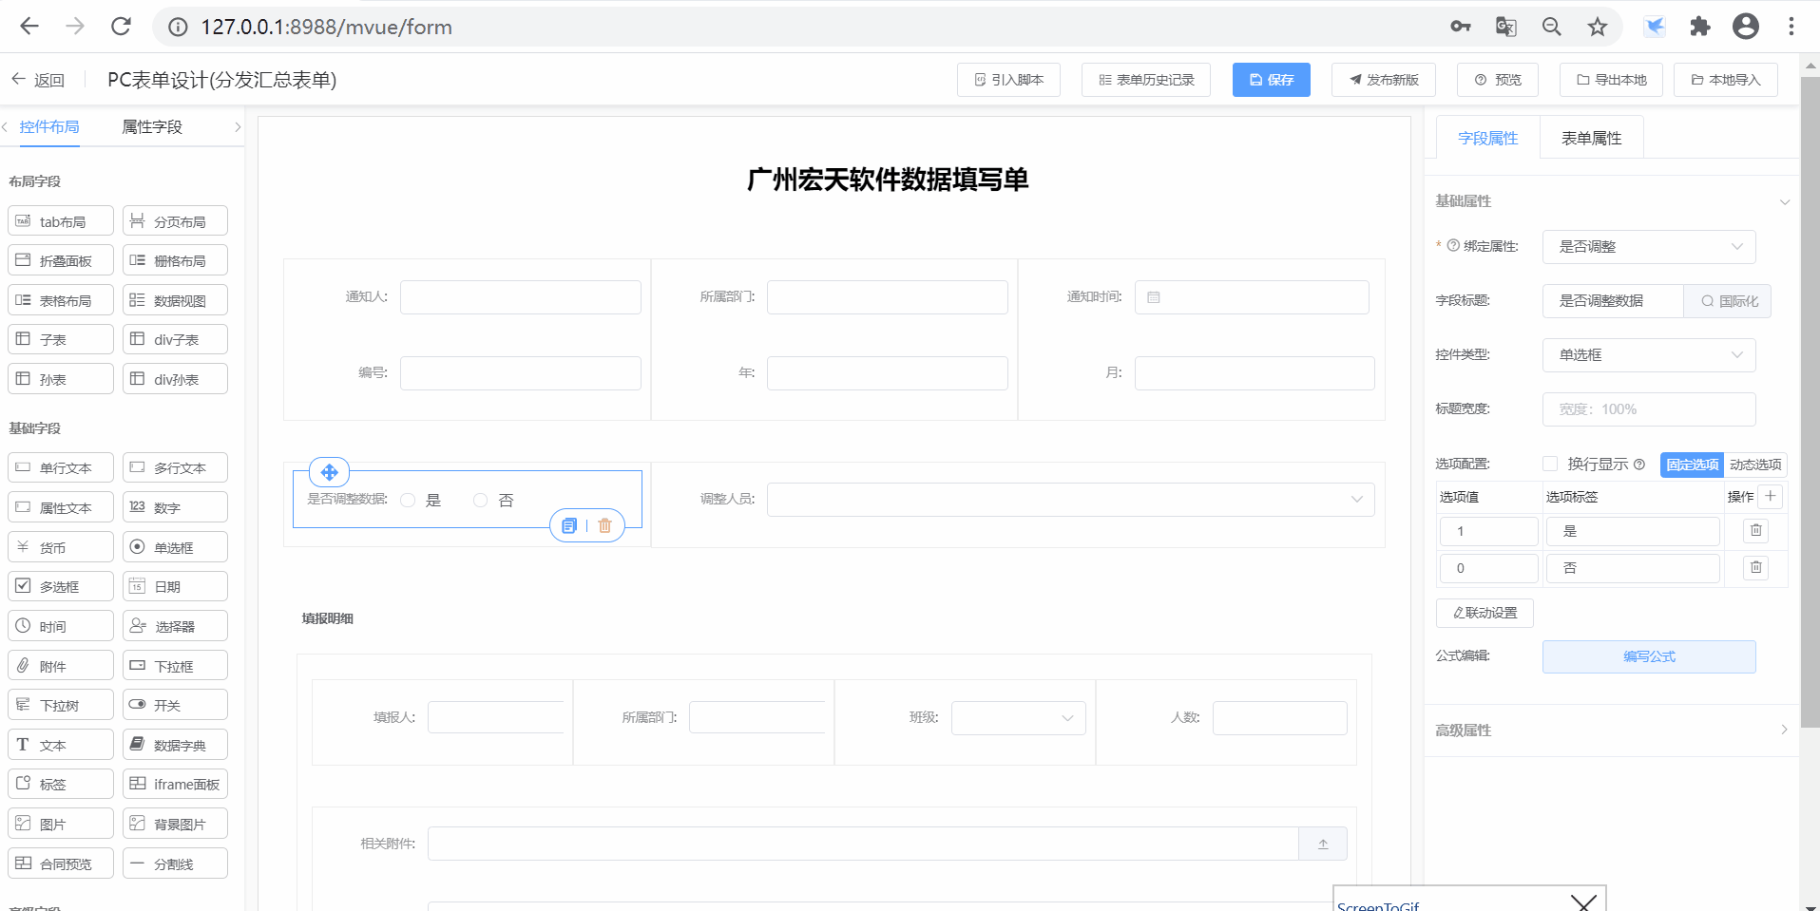This screenshot has width=1820, height=911.
Task: Click the 通知人 input field
Action: coord(520,297)
